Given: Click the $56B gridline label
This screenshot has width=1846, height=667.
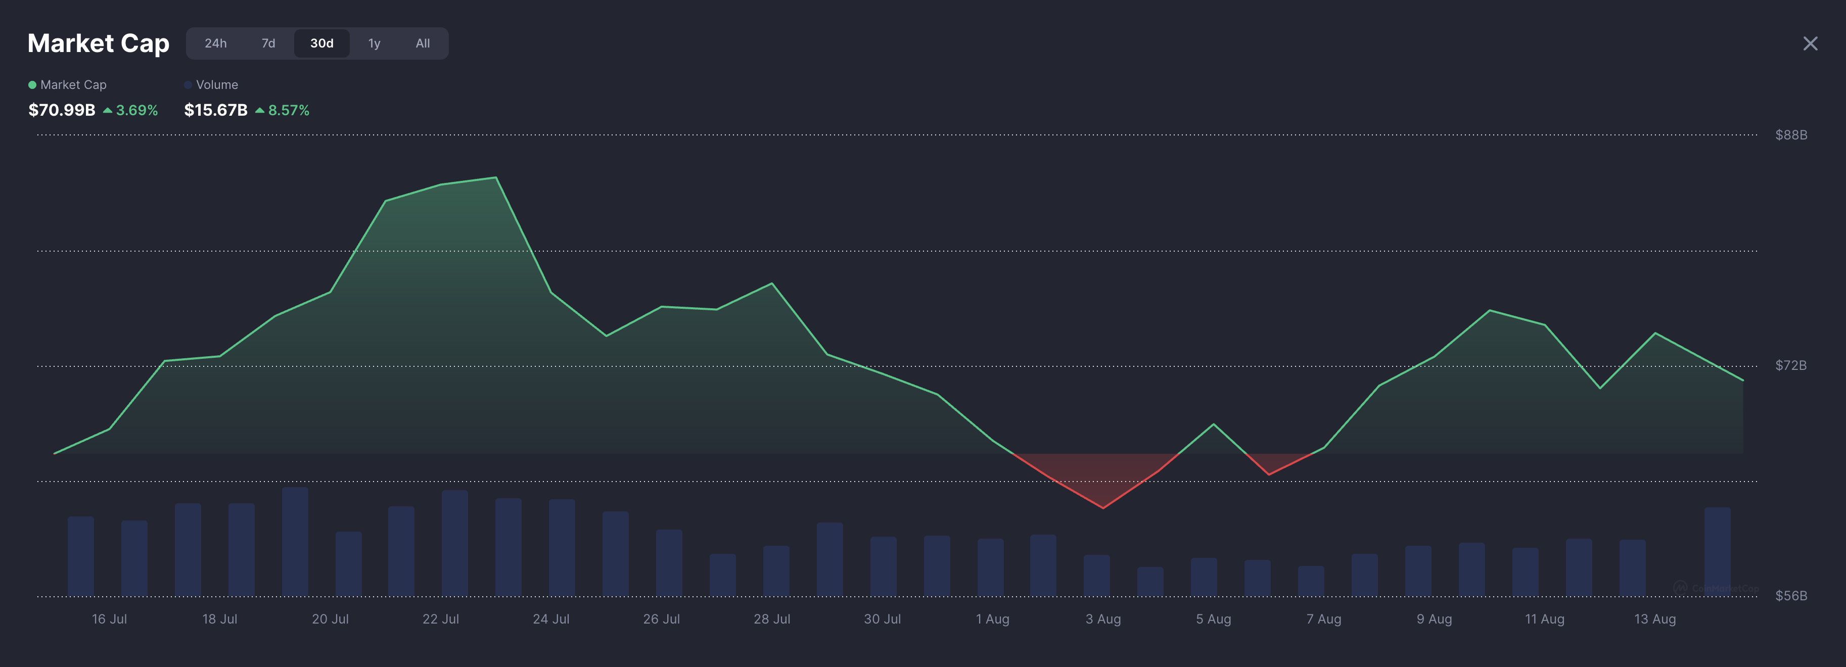Looking at the screenshot, I should pos(1791,595).
